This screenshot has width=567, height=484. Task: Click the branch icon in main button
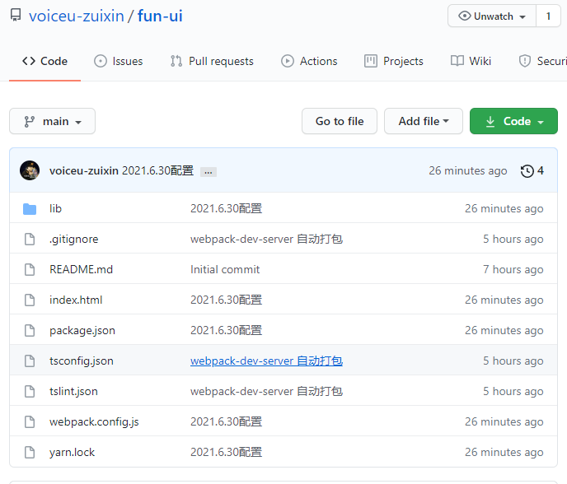(x=30, y=122)
